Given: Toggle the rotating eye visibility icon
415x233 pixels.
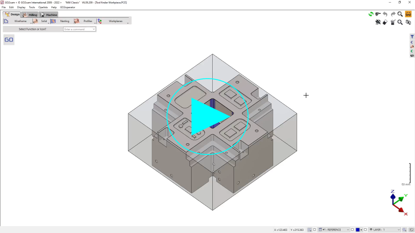Looking at the screenshot, I should pos(408,22).
